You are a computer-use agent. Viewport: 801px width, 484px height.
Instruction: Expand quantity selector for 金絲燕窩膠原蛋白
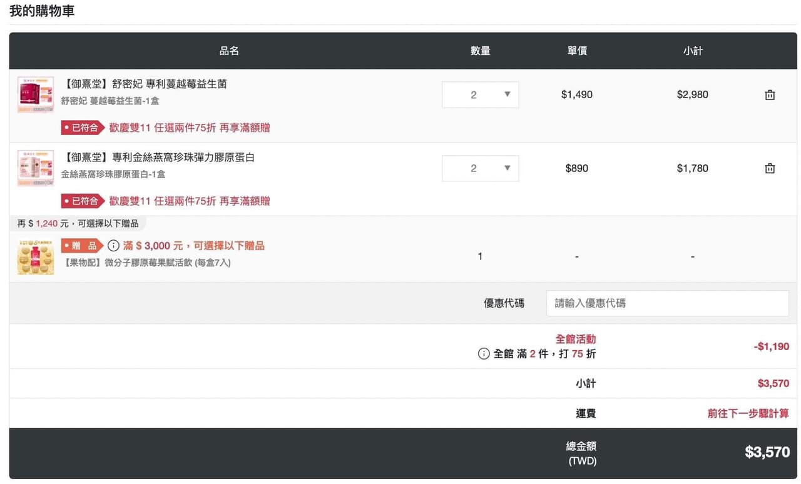click(x=480, y=168)
